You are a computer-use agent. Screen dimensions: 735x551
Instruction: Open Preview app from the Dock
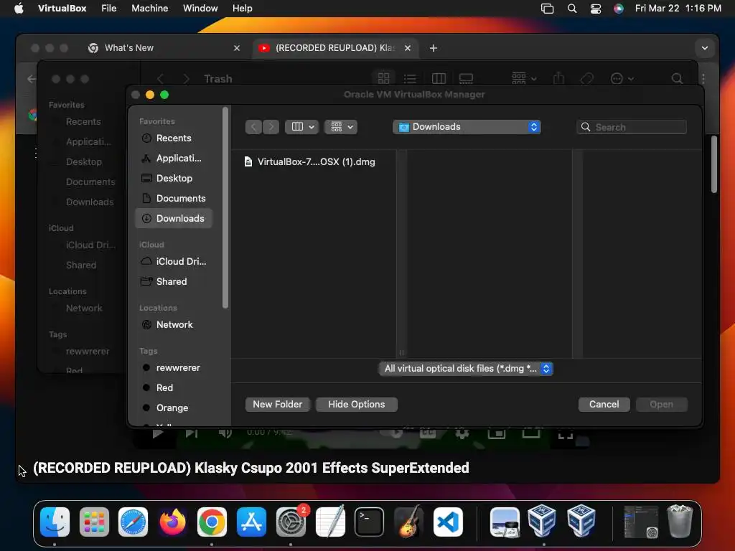coord(505,522)
